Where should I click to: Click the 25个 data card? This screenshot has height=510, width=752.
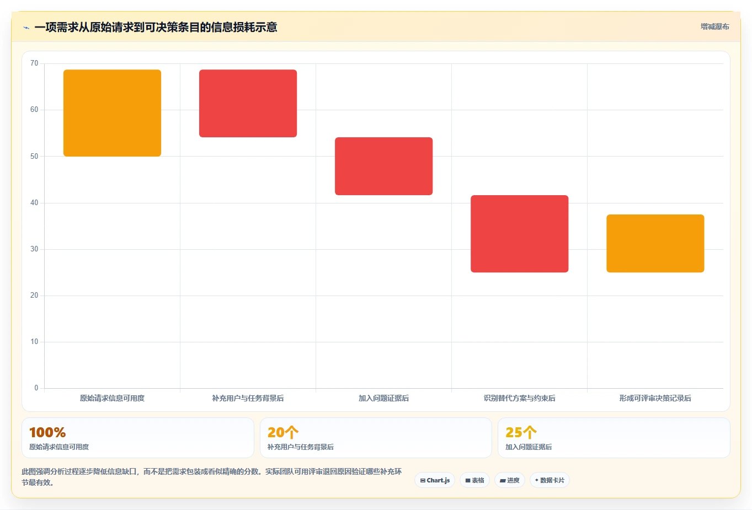click(614, 438)
